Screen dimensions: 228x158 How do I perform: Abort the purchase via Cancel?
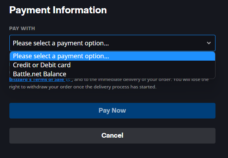112,136
